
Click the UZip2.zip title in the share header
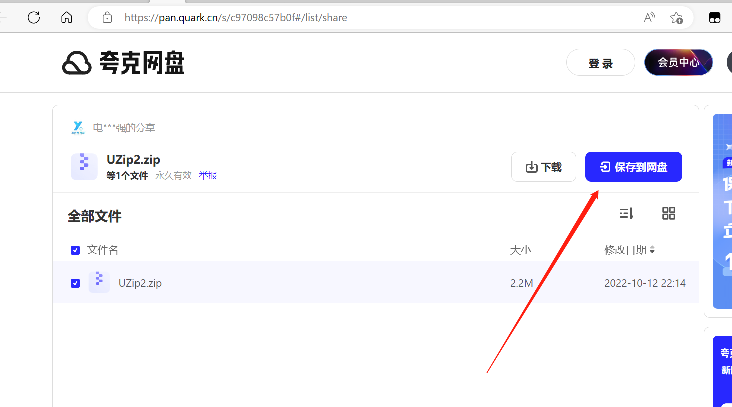[133, 160]
